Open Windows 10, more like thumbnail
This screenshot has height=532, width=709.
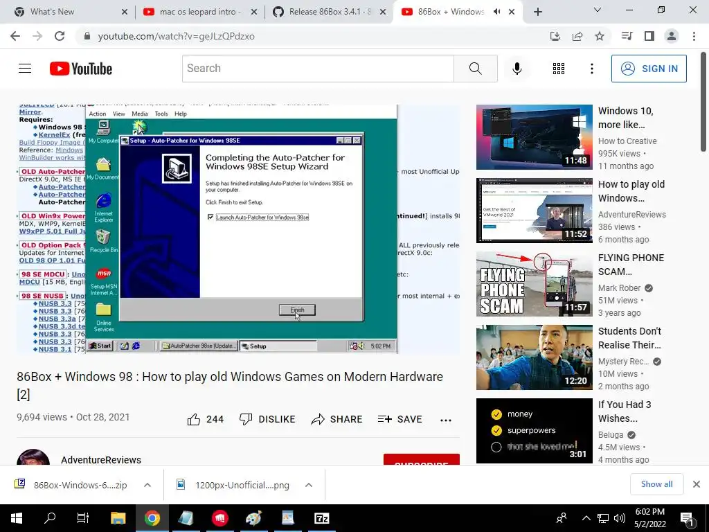coord(534,137)
